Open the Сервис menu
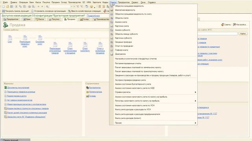The width and height of the screenshot is (252, 141). point(135,2)
